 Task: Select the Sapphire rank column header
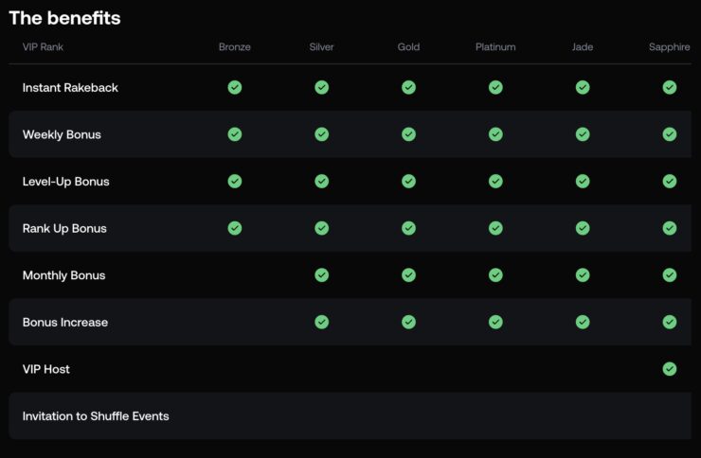[669, 47]
